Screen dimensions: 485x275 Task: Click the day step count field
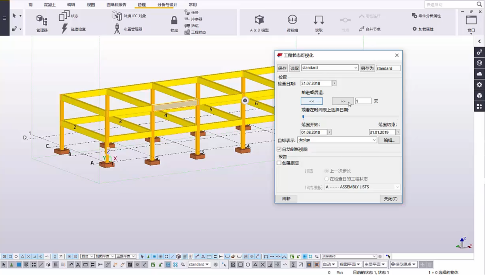coord(363,101)
